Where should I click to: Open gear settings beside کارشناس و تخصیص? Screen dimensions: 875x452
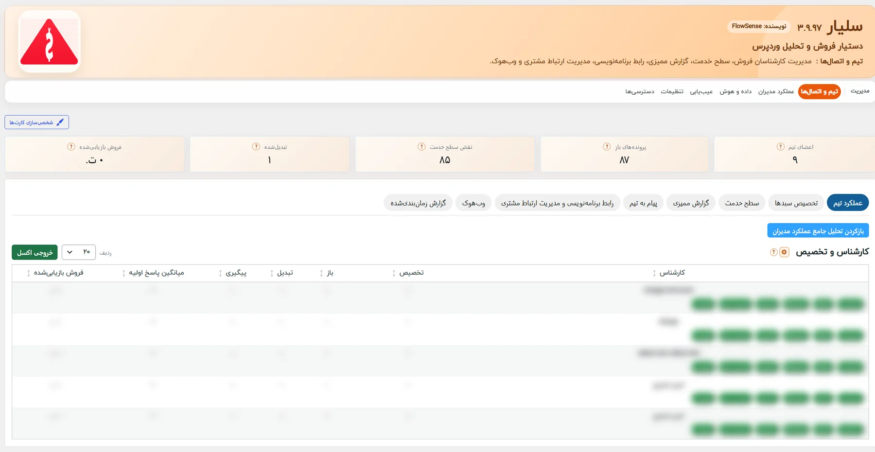tap(784, 252)
